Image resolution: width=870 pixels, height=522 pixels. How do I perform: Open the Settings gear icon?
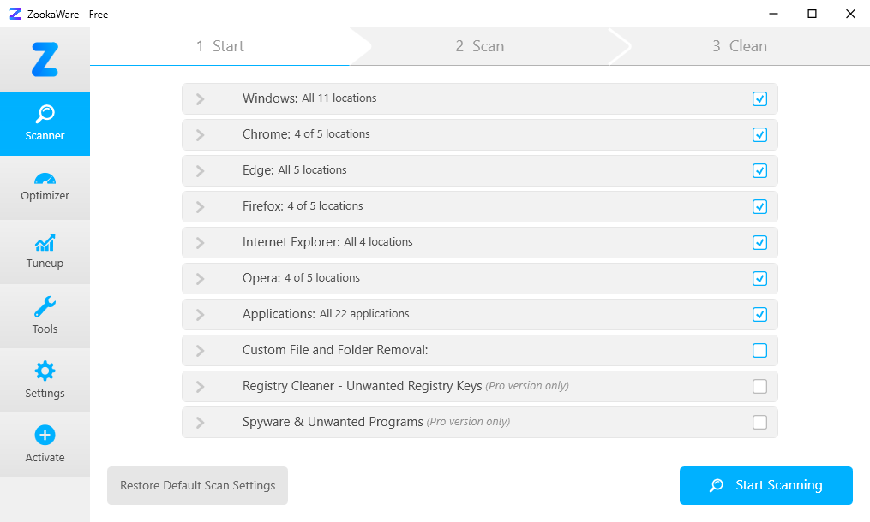[x=45, y=371]
